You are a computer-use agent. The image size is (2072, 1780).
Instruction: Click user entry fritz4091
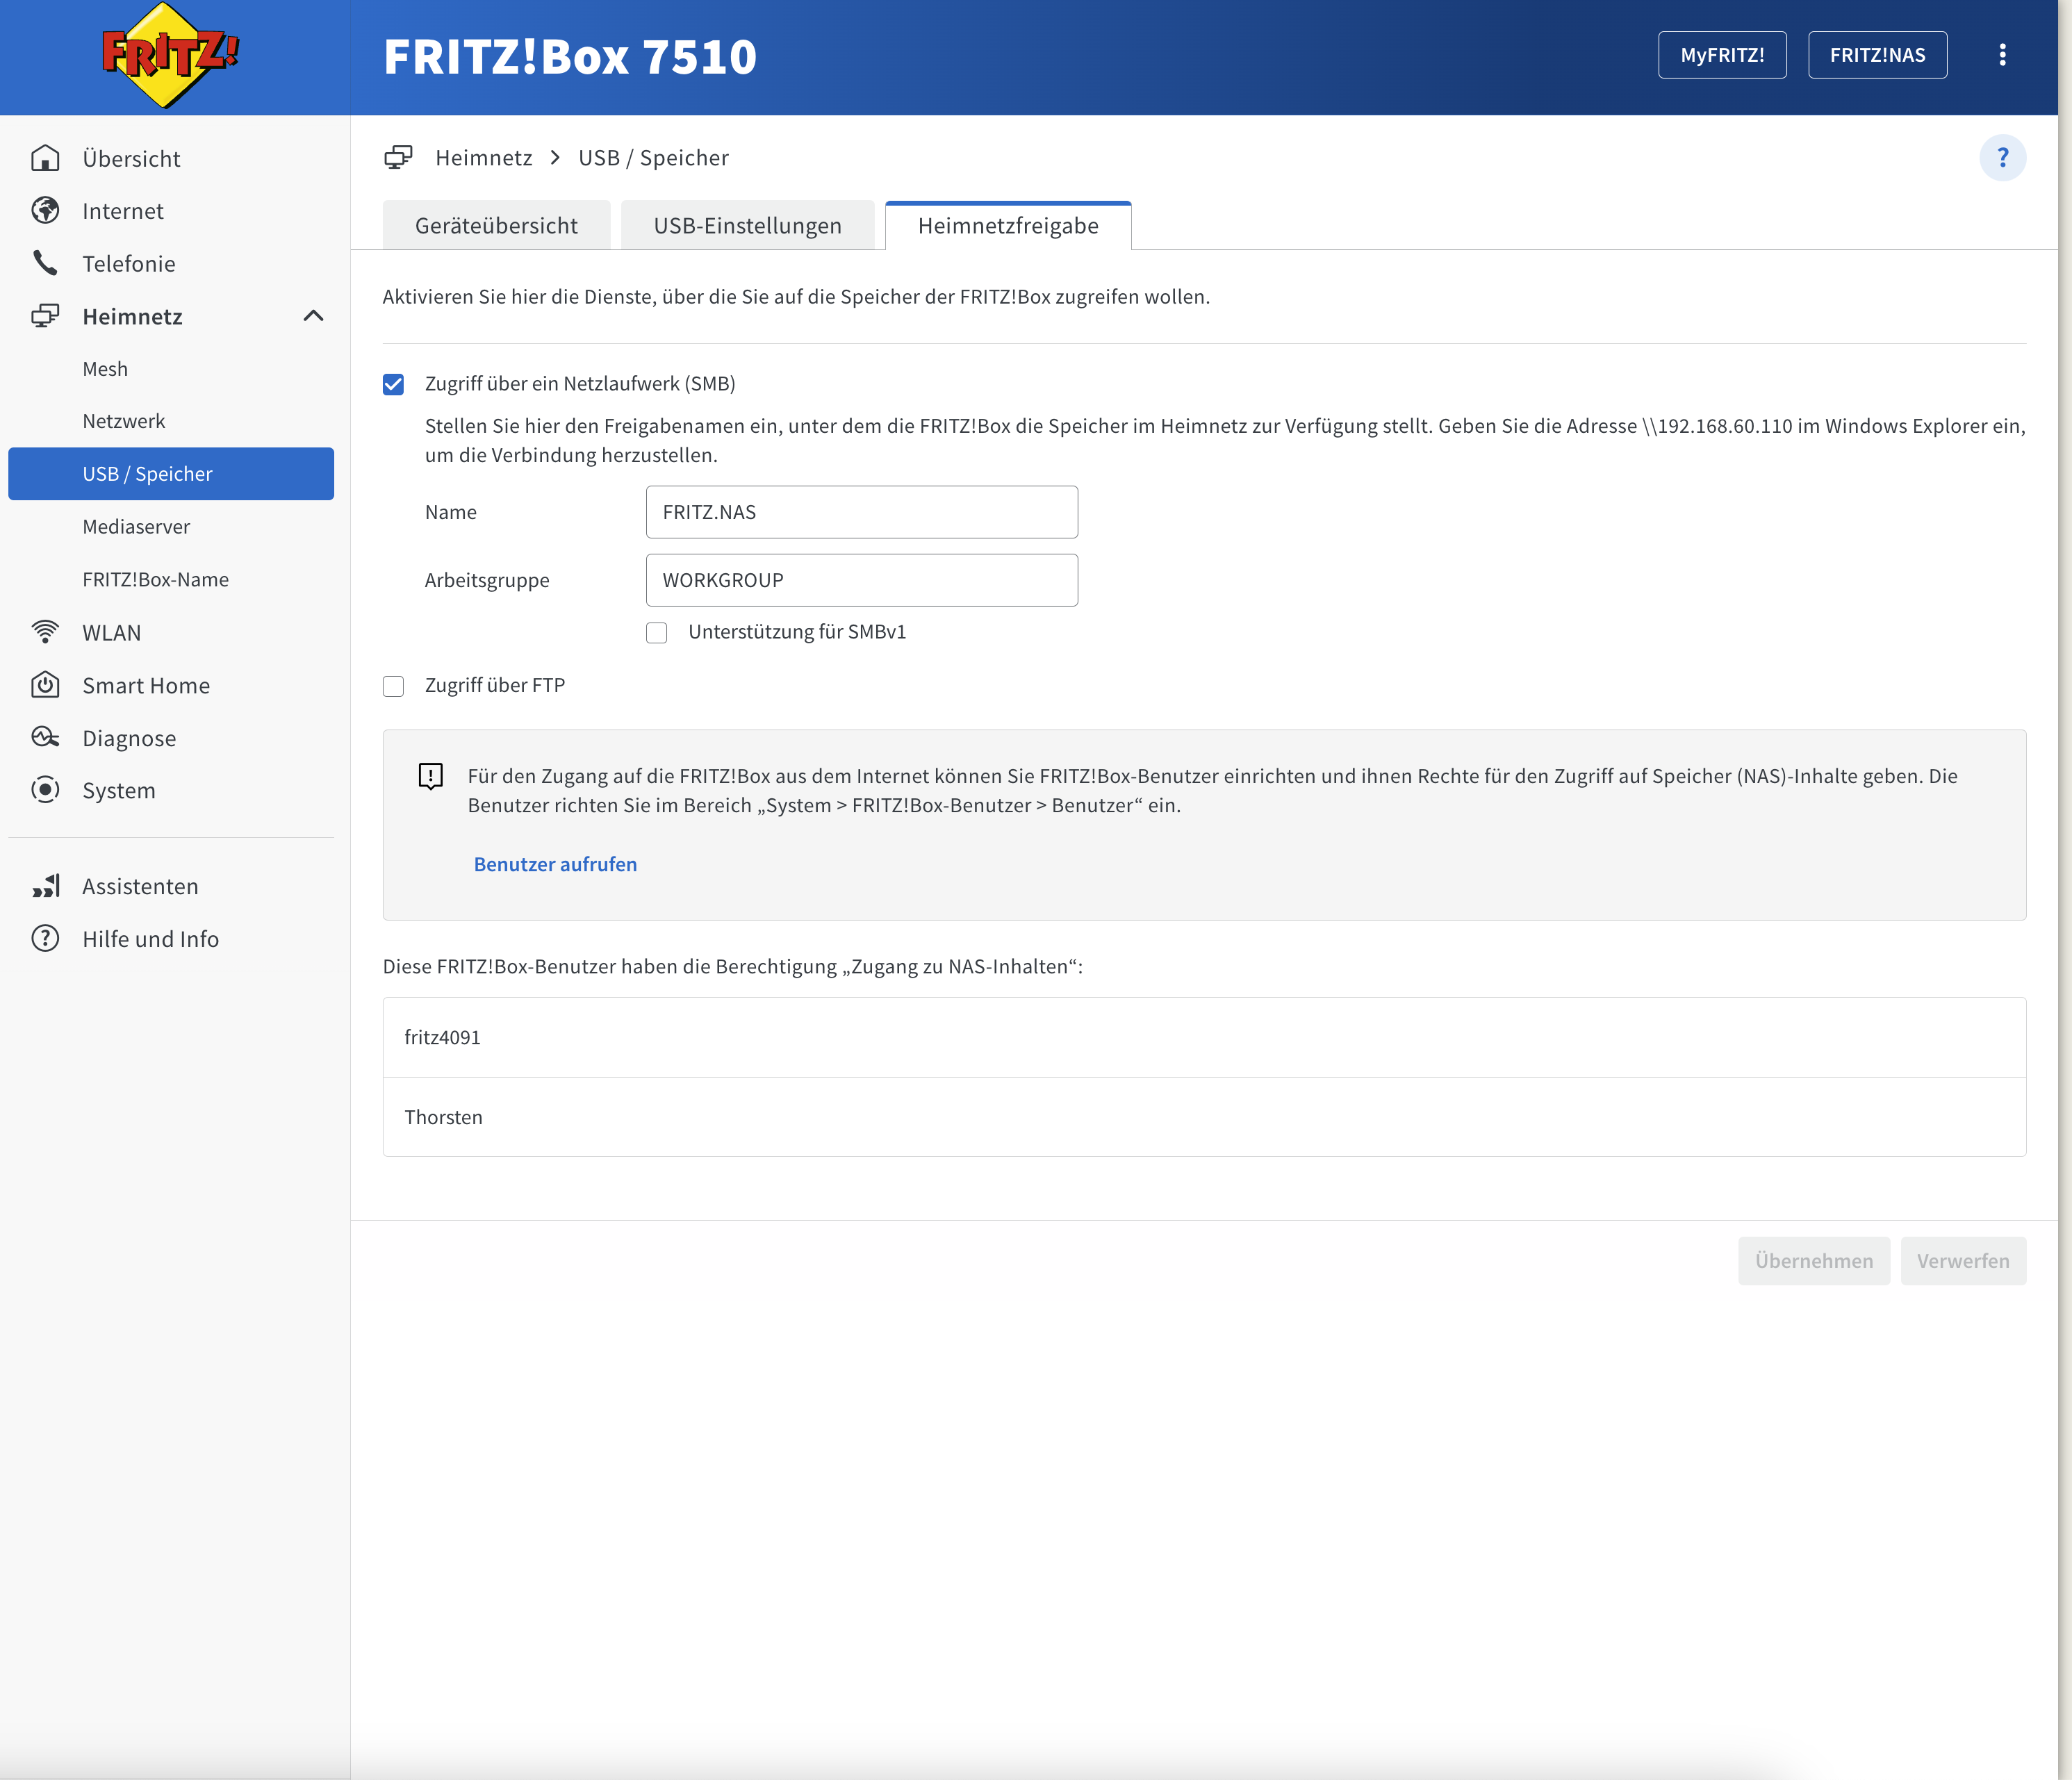(1204, 1037)
